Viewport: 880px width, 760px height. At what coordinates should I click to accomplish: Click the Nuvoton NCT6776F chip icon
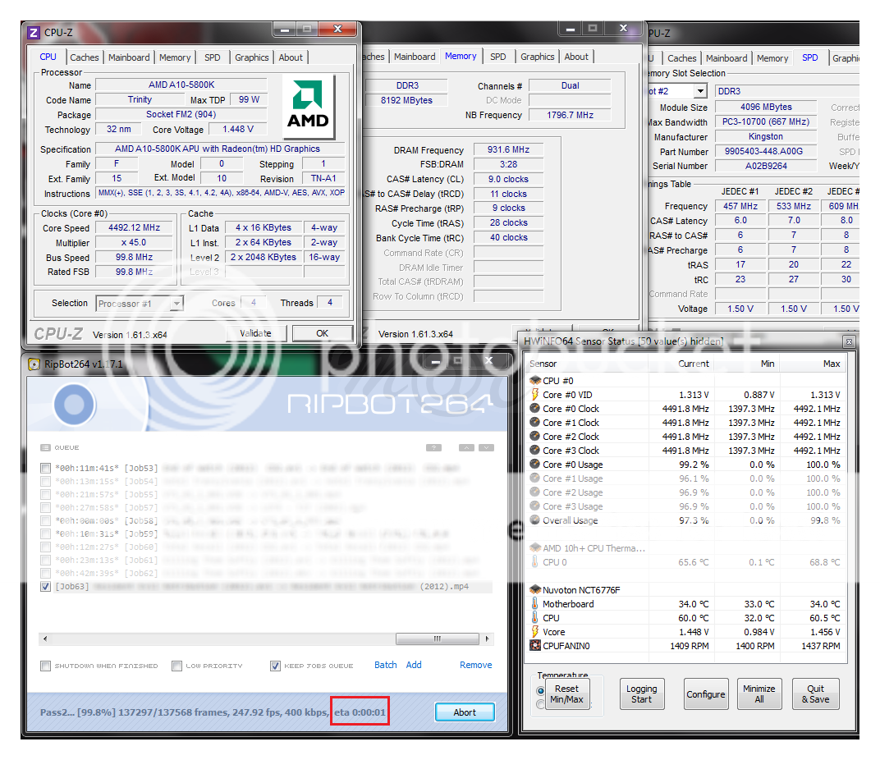tap(534, 590)
